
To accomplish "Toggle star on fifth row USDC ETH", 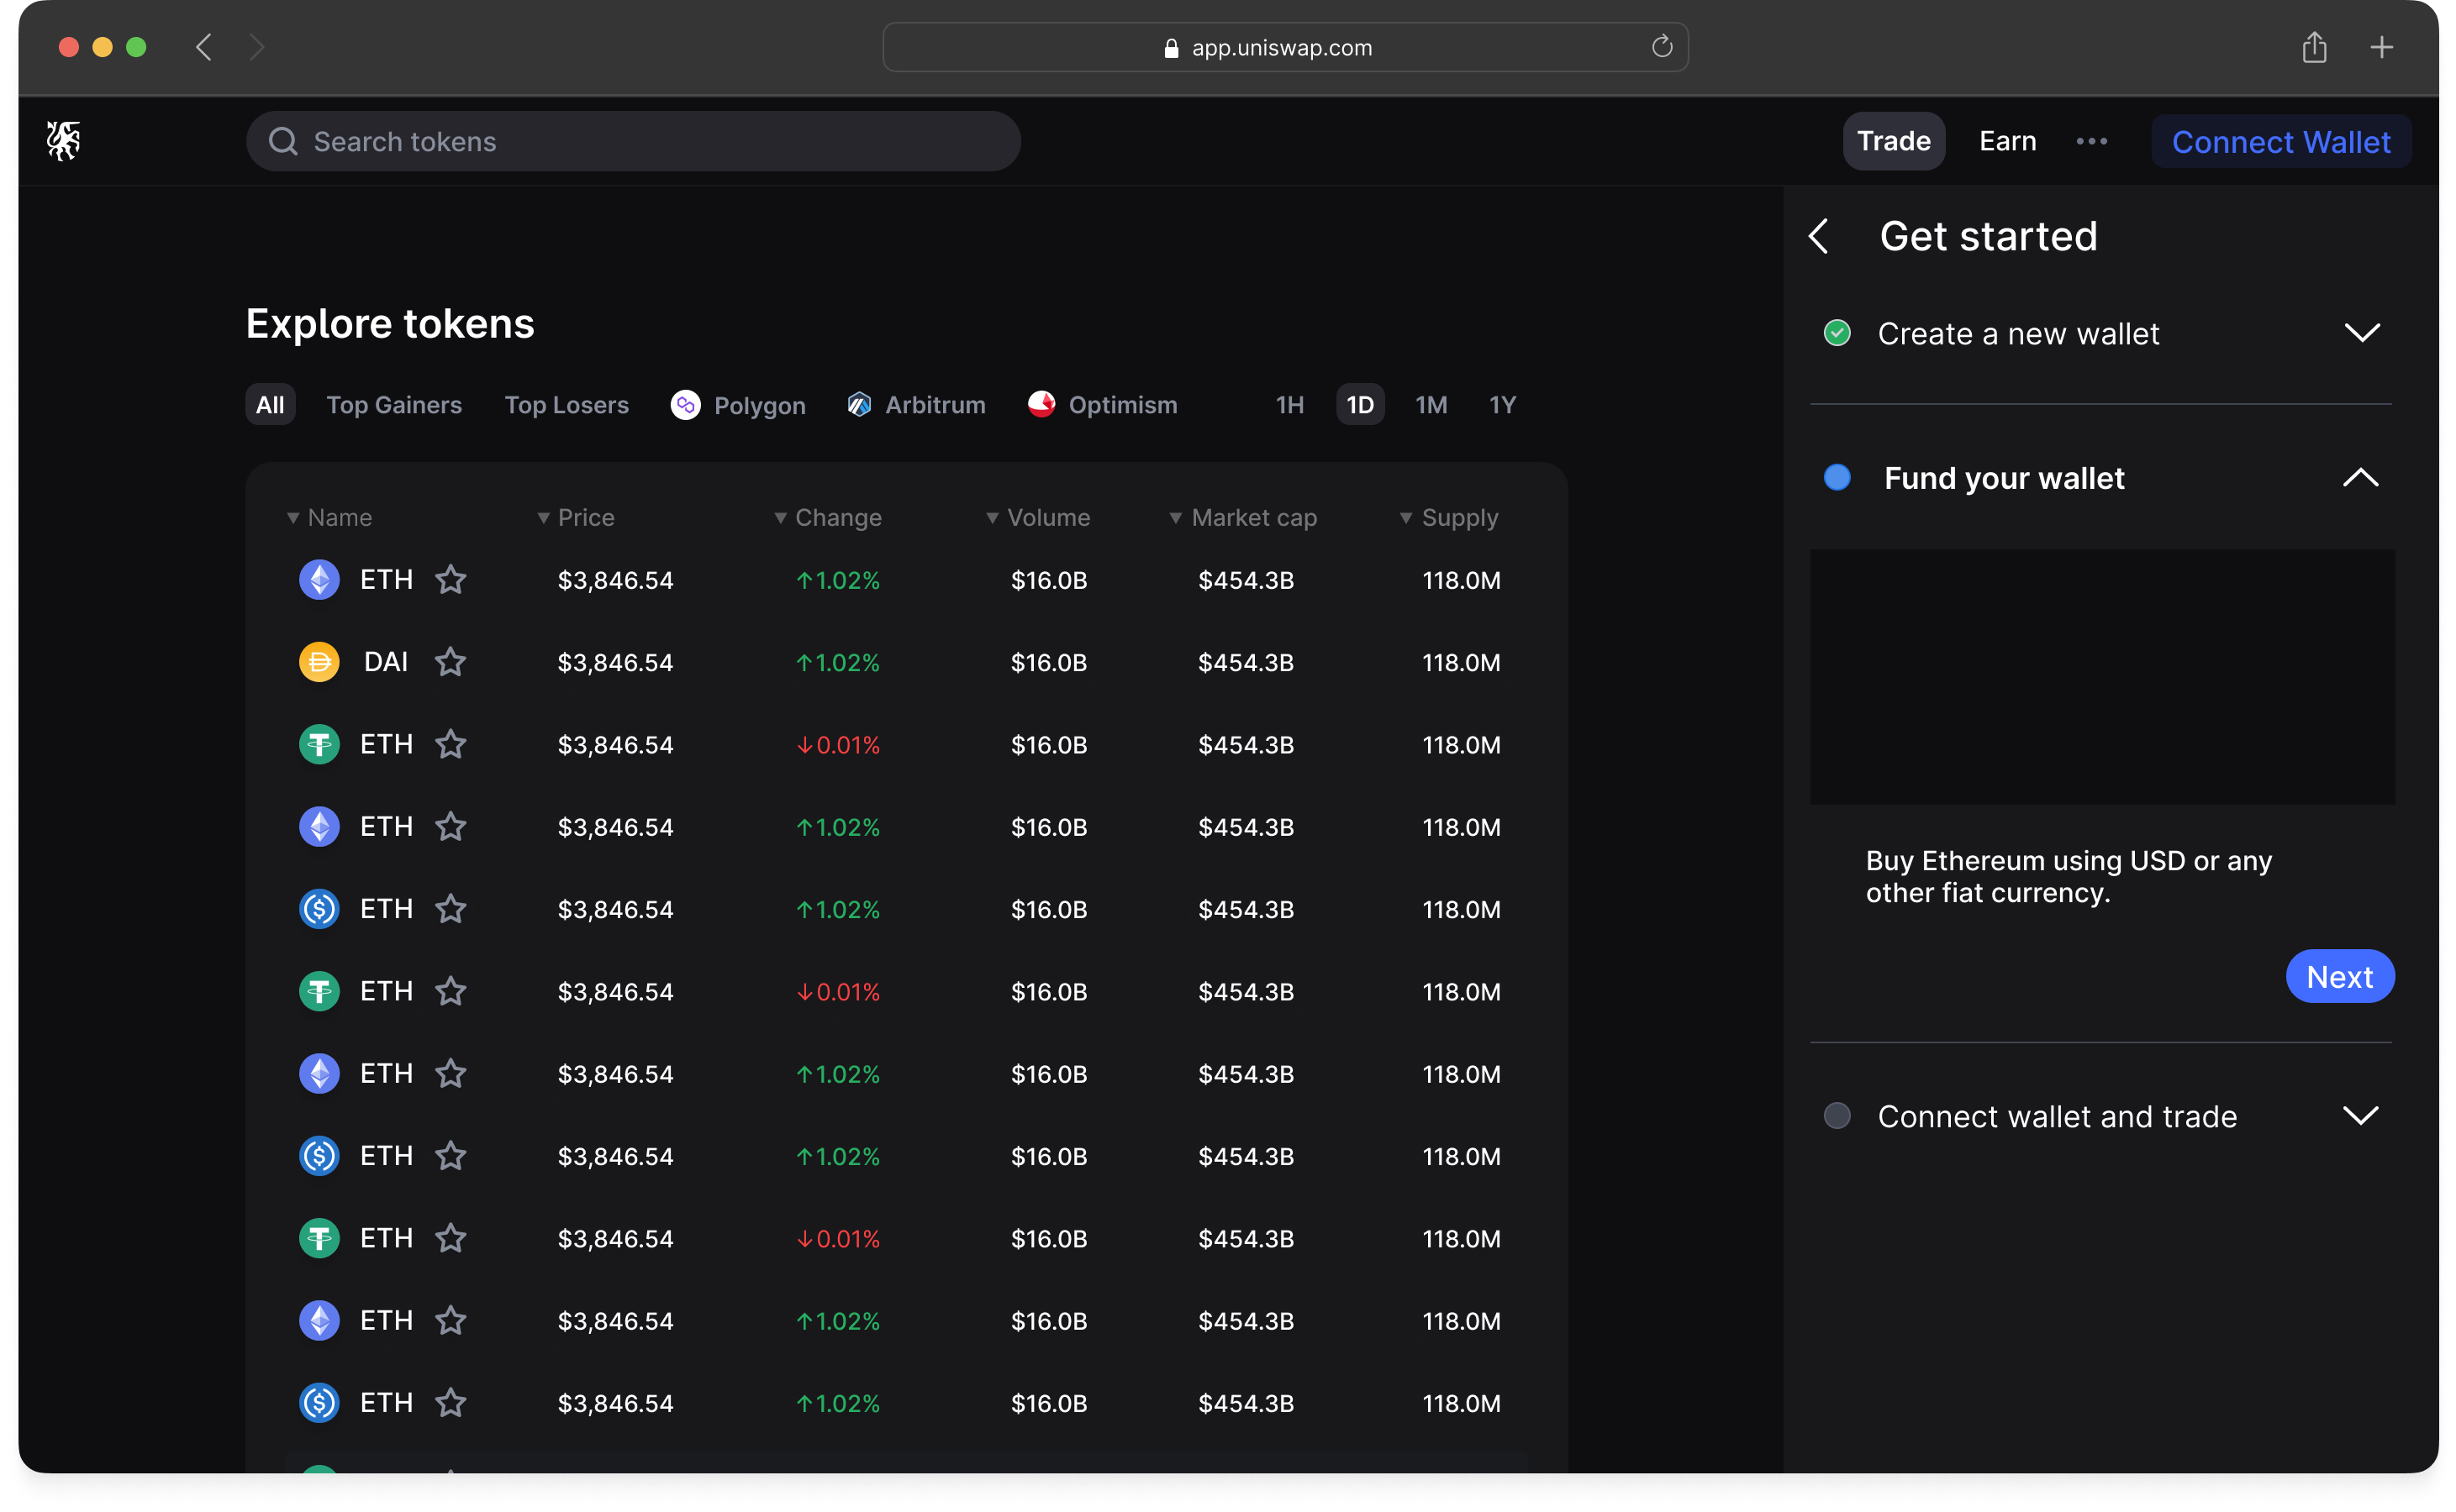I will [x=451, y=909].
